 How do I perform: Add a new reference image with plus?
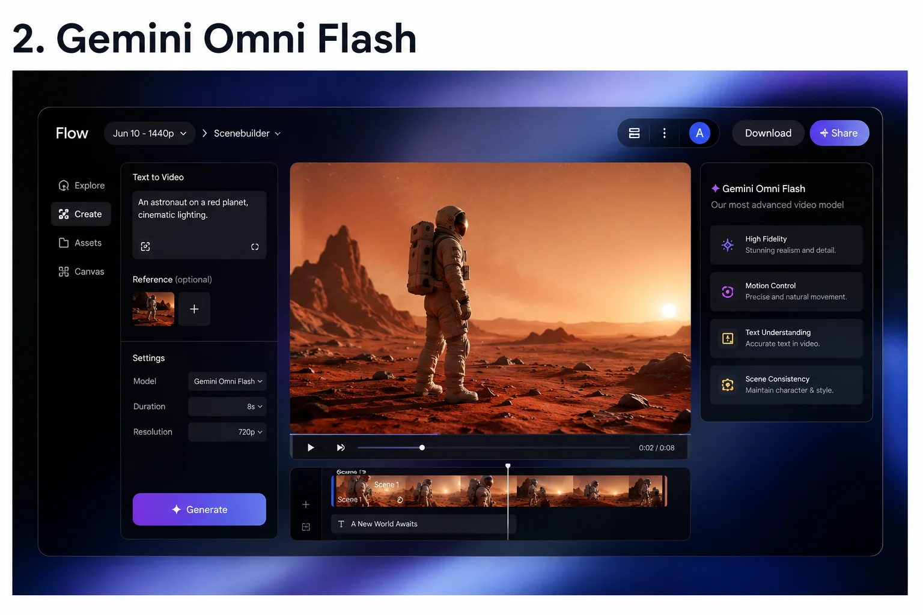point(194,309)
